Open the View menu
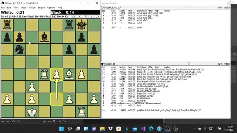This screenshot has height=133, width=237. 16,7
